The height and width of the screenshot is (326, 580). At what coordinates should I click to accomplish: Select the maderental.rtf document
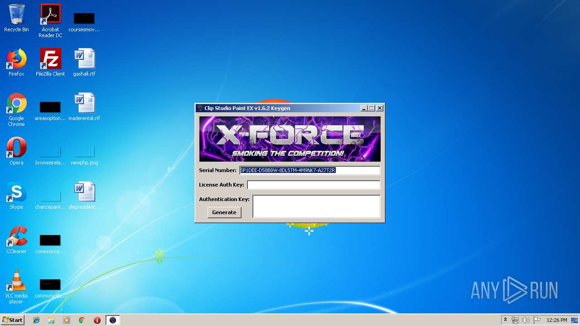point(84,107)
